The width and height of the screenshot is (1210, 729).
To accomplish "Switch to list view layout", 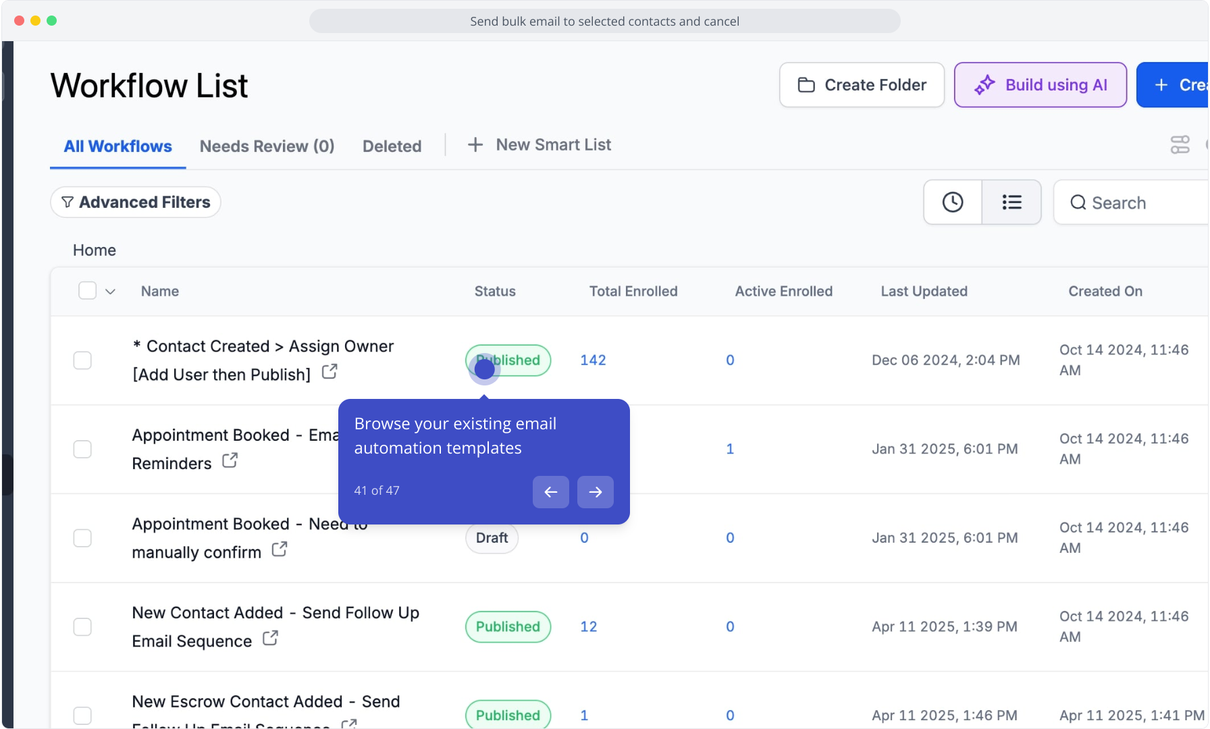I will click(1011, 202).
